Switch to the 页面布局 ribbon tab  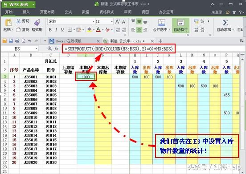pyautogui.click(x=47, y=12)
